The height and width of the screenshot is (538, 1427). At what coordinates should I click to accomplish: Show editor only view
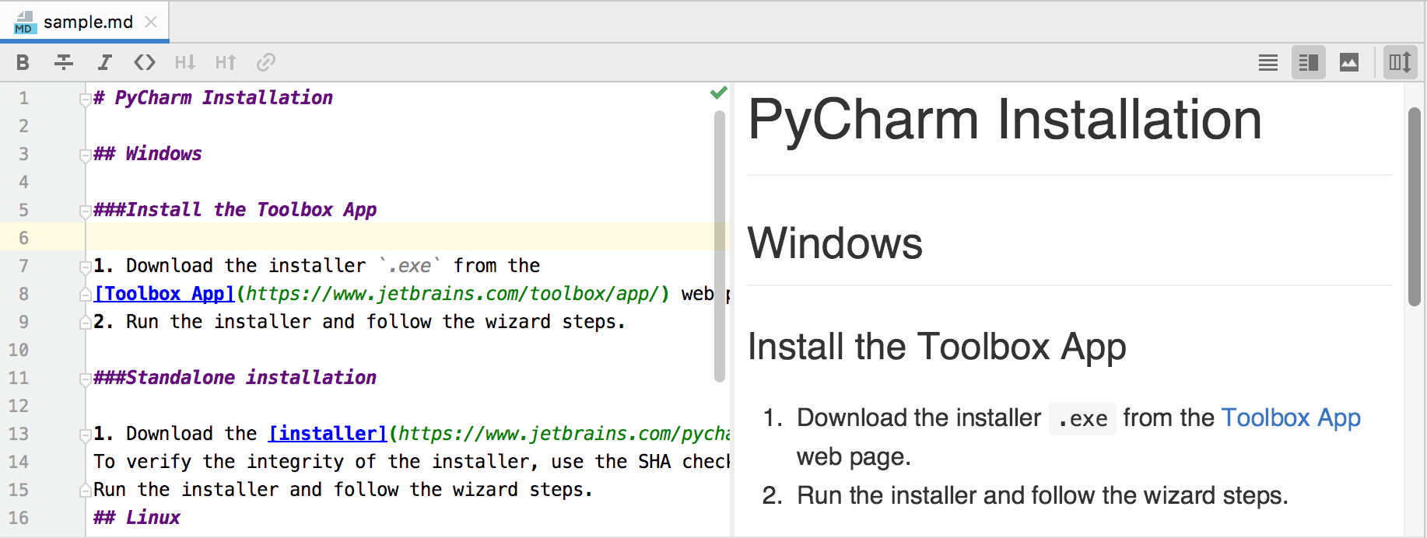1268,62
